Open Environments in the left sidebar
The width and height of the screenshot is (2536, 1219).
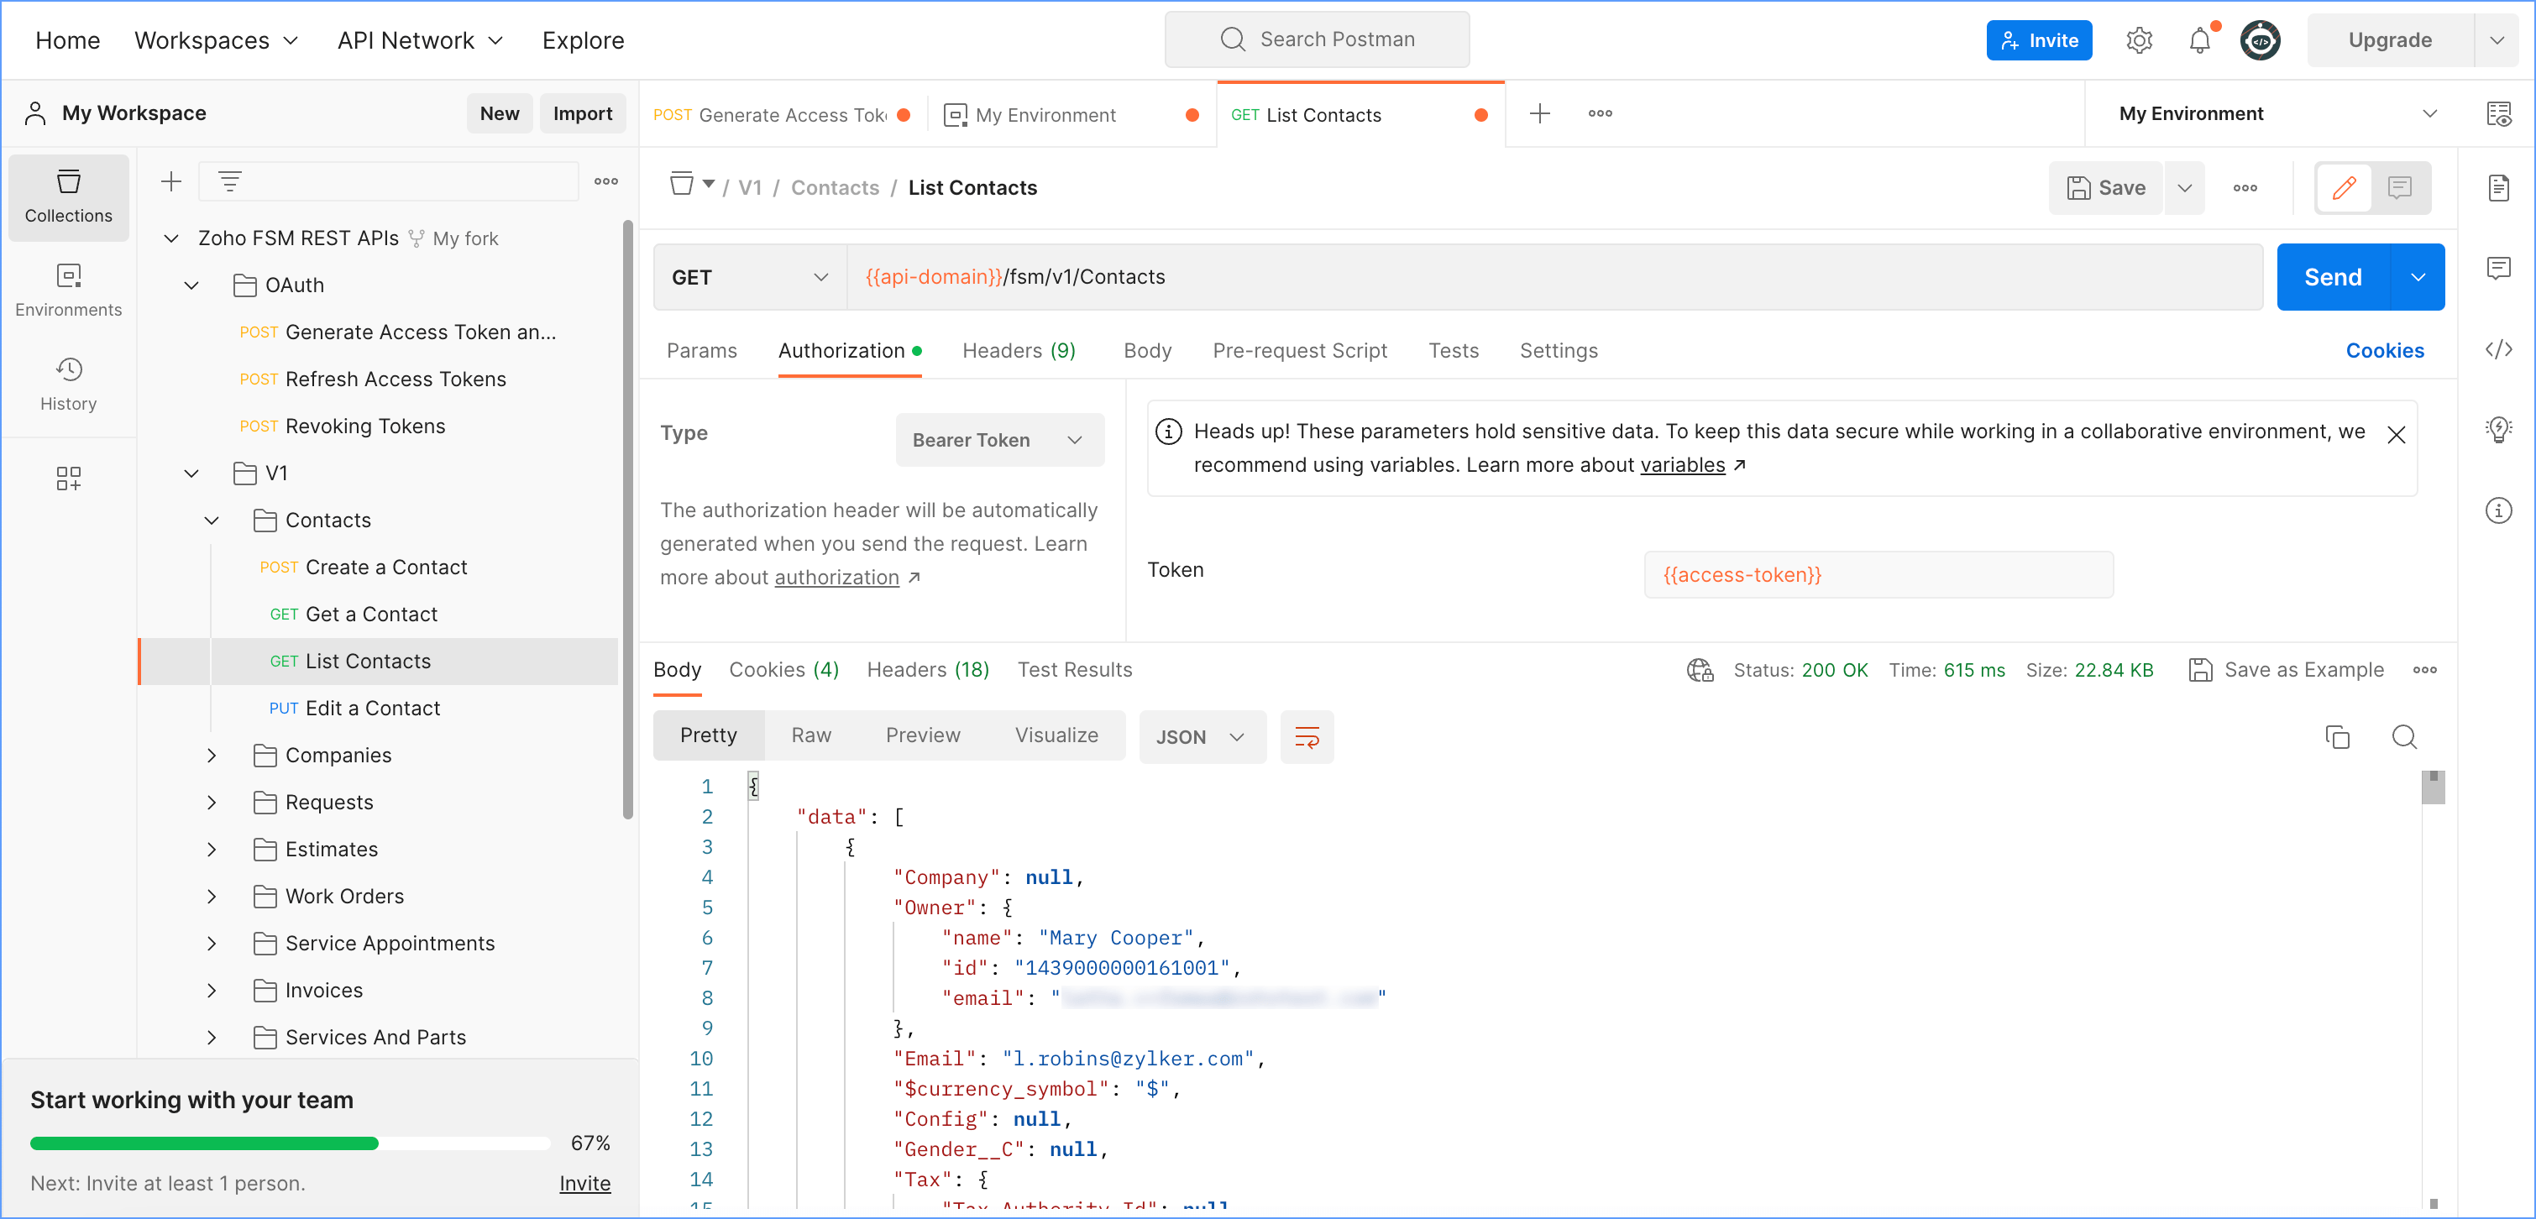[x=68, y=290]
